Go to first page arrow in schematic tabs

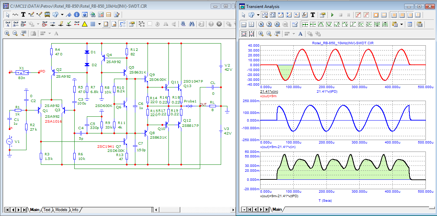pyautogui.click(x=7, y=210)
